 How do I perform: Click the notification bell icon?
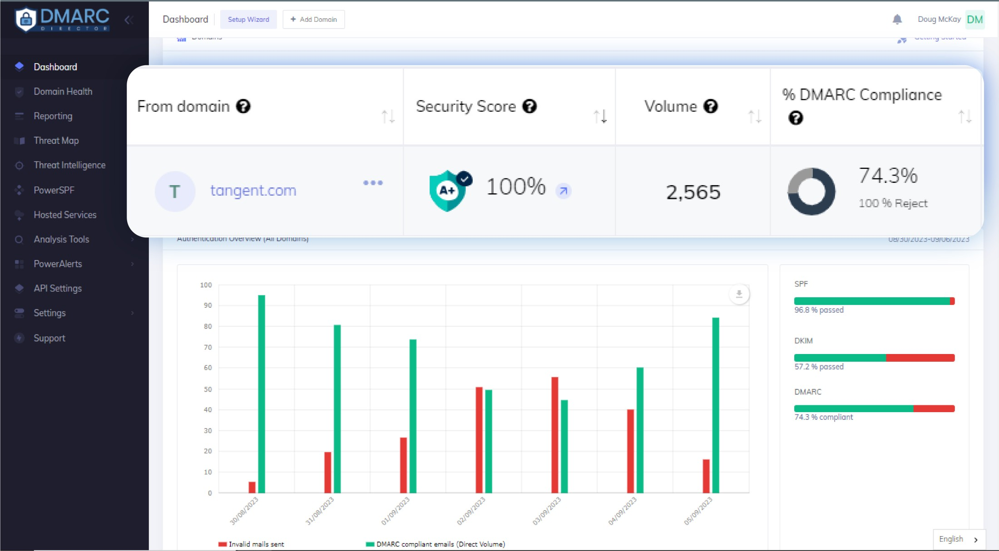[897, 19]
